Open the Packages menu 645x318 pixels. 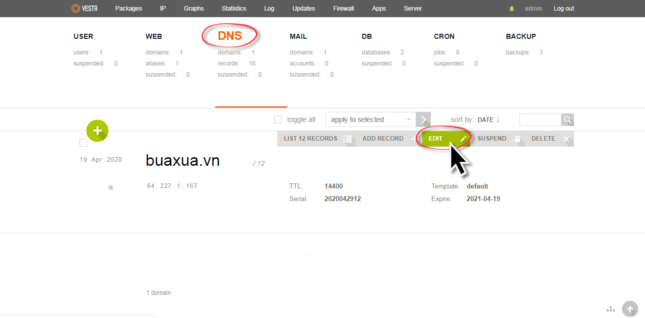128,9
